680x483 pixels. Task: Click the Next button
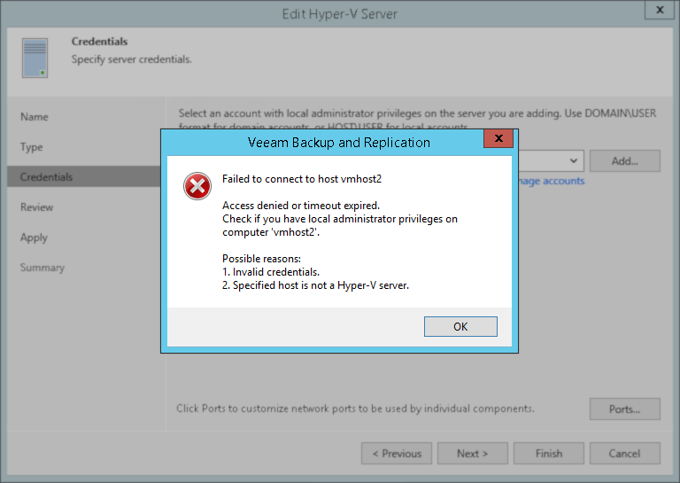(473, 454)
